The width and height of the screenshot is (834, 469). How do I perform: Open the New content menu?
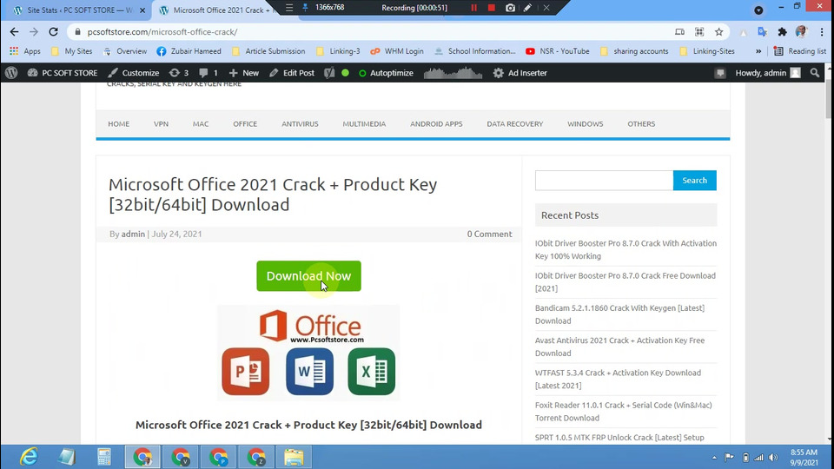243,73
